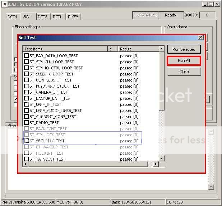Click the status log scroll down arrow
Viewport: 222px width, 206px height.
pyautogui.click(x=211, y=187)
